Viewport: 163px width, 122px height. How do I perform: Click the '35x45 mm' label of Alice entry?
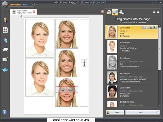(x=125, y=28)
